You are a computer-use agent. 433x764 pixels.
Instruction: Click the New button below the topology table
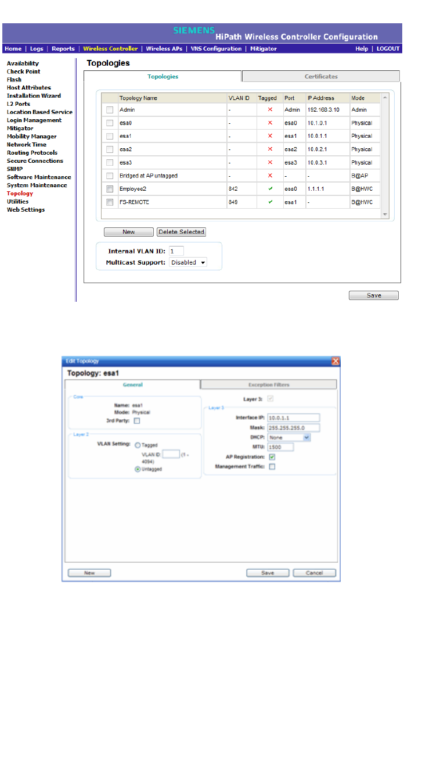(129, 232)
